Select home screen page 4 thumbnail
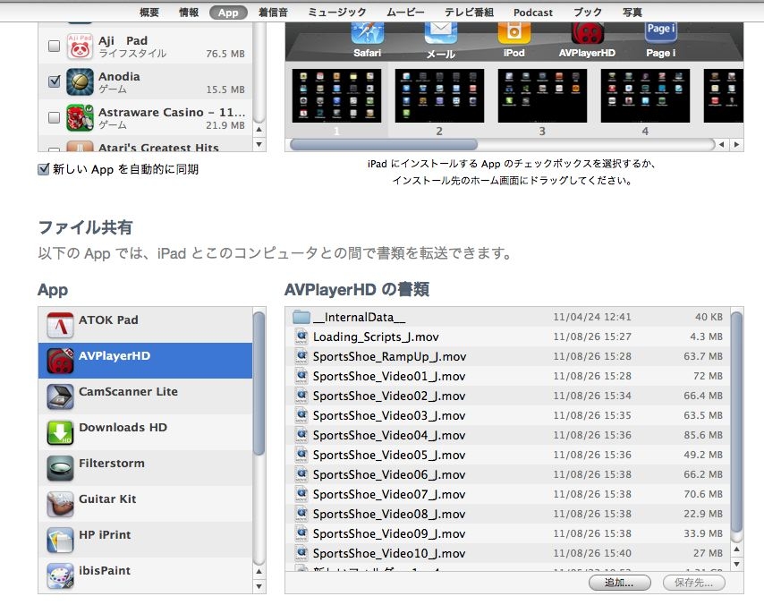Screen dimensions: 764x605 click(645, 96)
